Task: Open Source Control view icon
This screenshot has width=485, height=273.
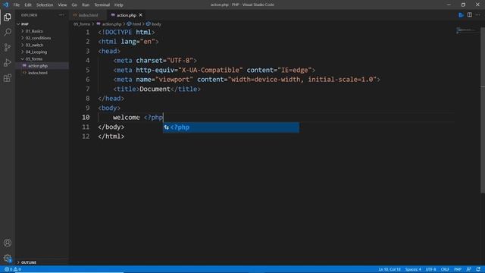Action: (8, 47)
